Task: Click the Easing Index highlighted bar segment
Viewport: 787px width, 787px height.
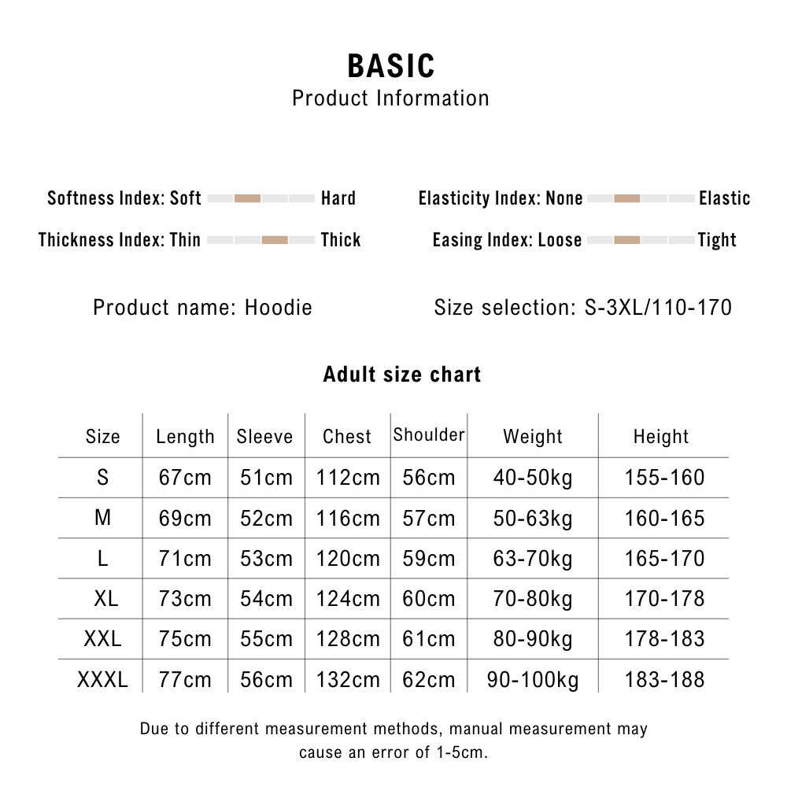Action: [x=627, y=240]
